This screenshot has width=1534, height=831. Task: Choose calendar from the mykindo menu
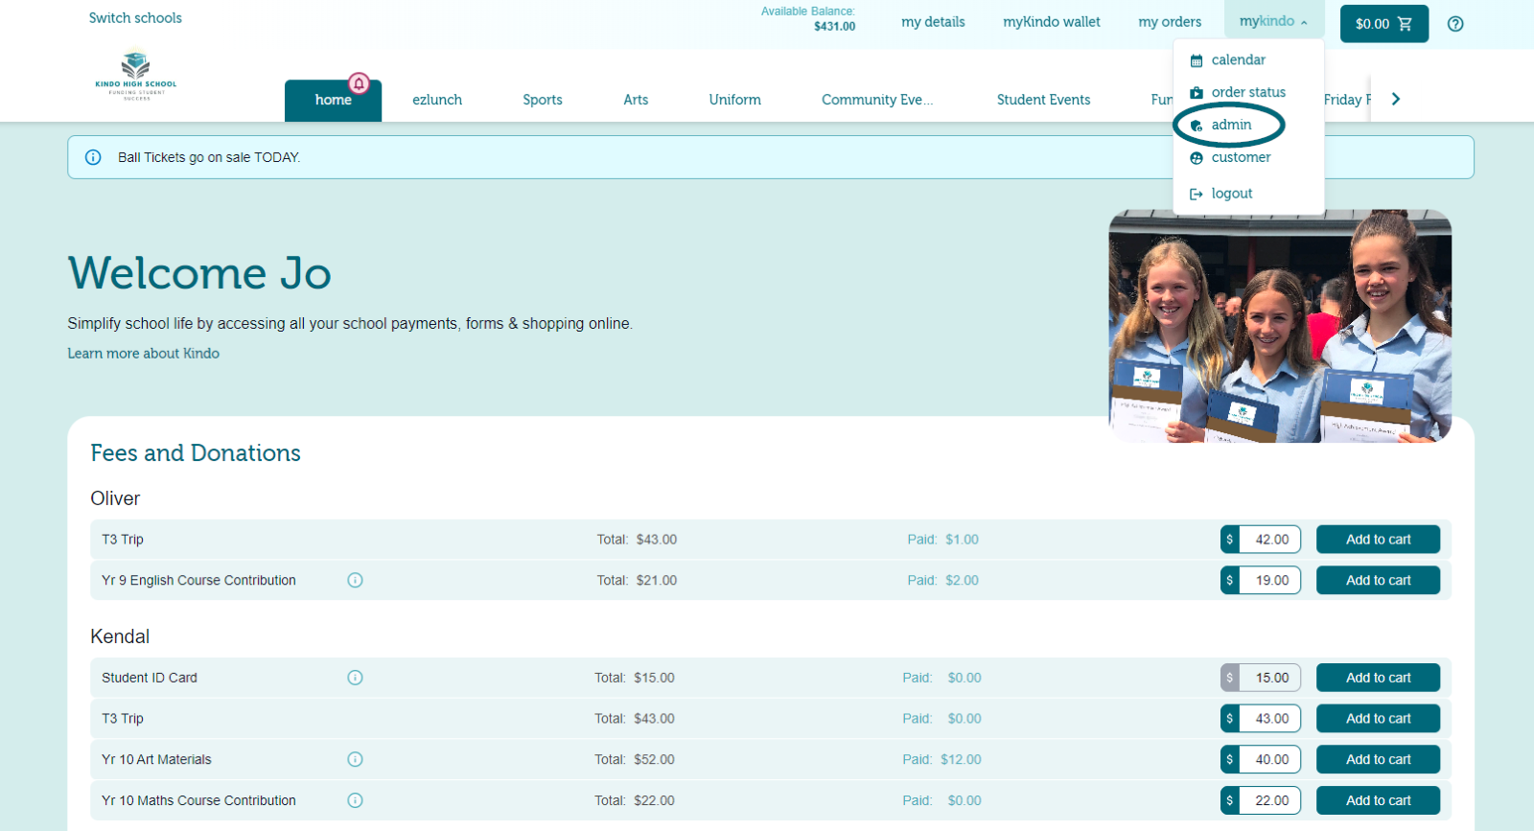click(x=1238, y=59)
